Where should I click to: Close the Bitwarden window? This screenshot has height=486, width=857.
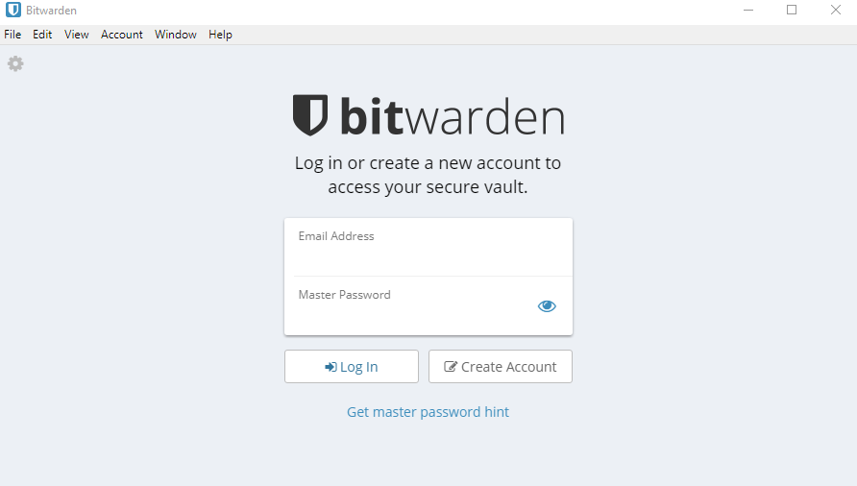[836, 10]
